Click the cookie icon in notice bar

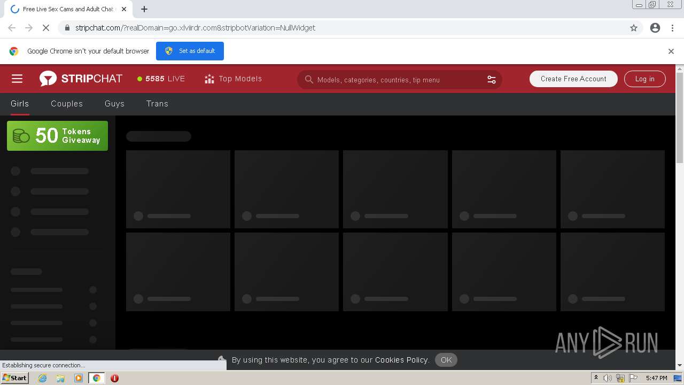(222, 359)
